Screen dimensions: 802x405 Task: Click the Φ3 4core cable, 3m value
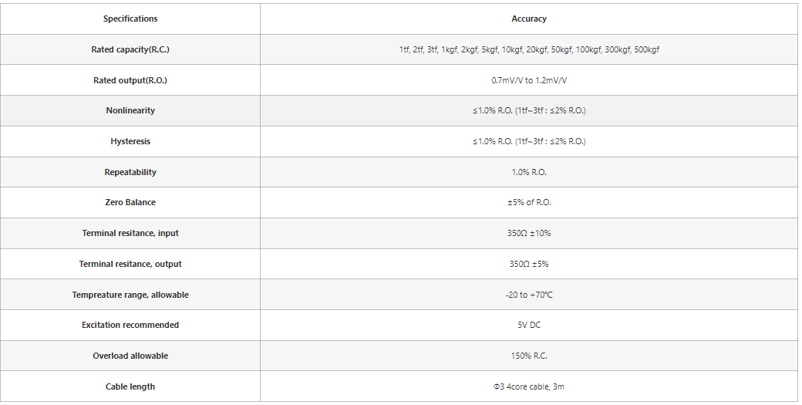(x=529, y=386)
